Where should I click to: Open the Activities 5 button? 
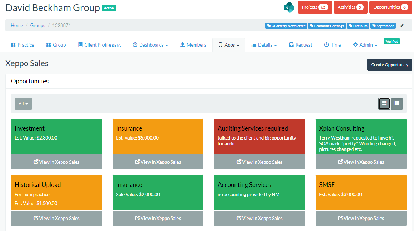[350, 7]
